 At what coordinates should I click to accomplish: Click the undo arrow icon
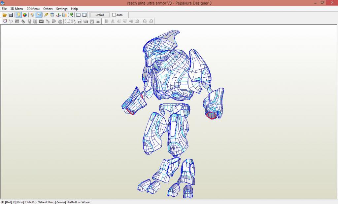pos(54,21)
